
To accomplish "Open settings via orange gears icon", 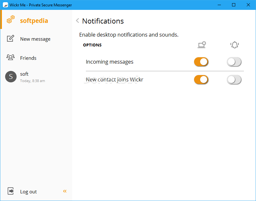I will (11, 19).
